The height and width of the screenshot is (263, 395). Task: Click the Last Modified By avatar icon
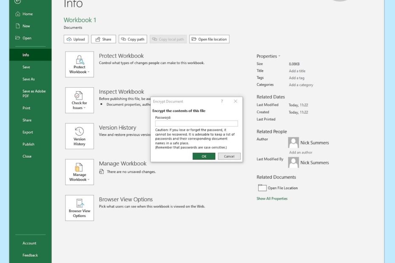pos(293,162)
